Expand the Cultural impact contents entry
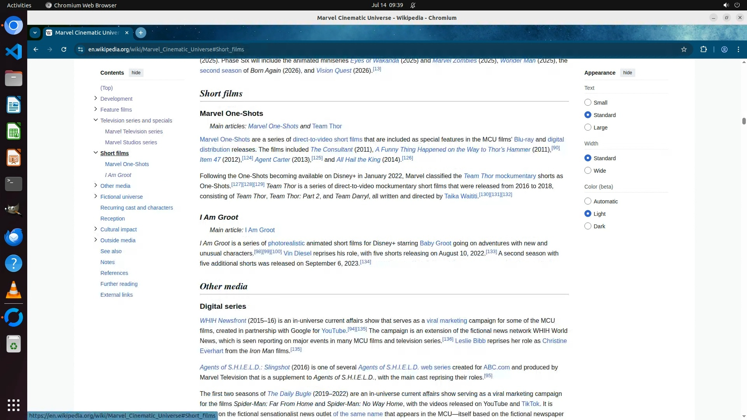The width and height of the screenshot is (747, 420). point(96,229)
